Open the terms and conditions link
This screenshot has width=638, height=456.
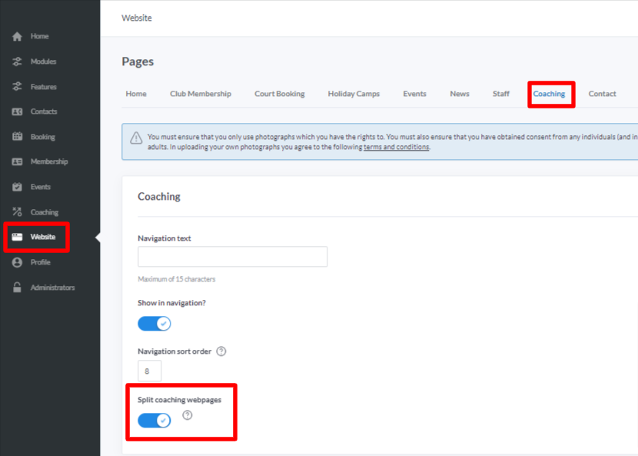[396, 147]
